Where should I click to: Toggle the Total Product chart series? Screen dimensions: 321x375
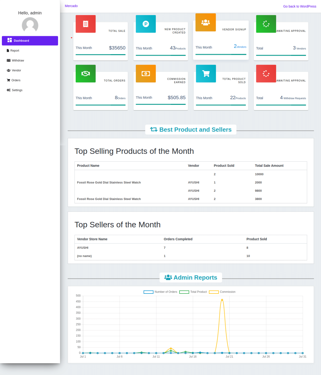pyautogui.click(x=193, y=292)
